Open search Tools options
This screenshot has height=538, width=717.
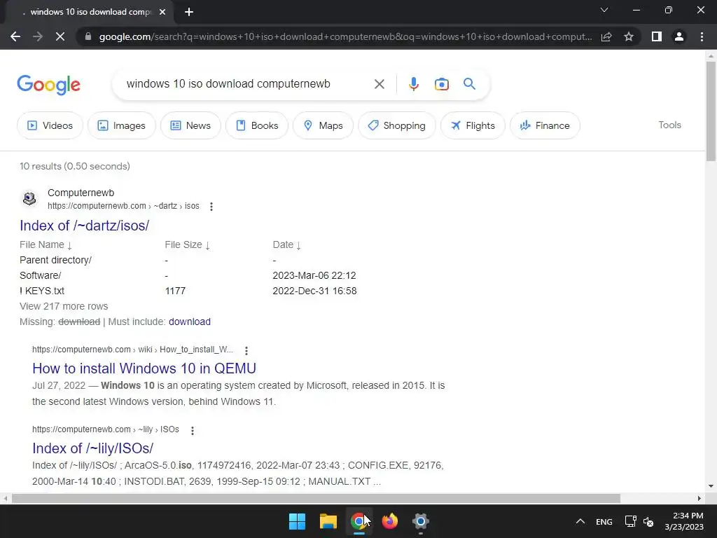(x=669, y=125)
